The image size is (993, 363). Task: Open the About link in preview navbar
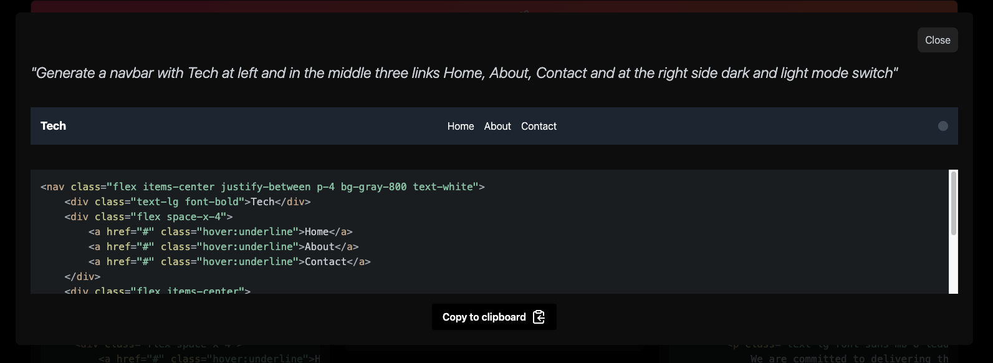(x=497, y=126)
